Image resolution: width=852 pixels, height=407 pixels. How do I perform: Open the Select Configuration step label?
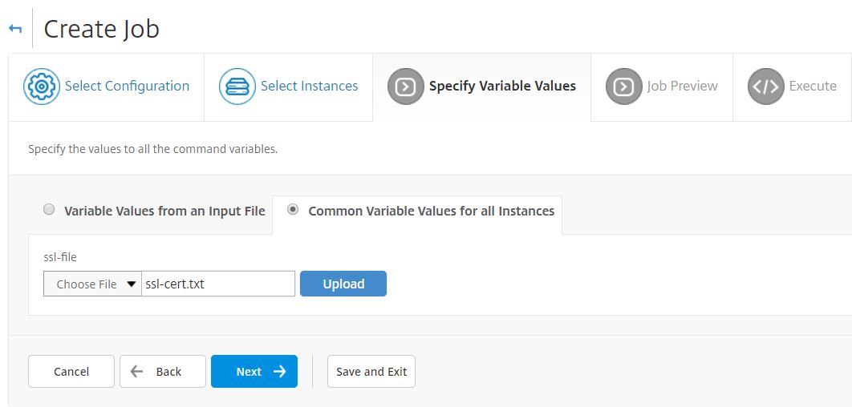pos(127,86)
